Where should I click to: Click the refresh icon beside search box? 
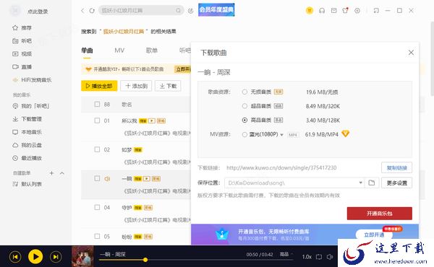[x=92, y=11]
